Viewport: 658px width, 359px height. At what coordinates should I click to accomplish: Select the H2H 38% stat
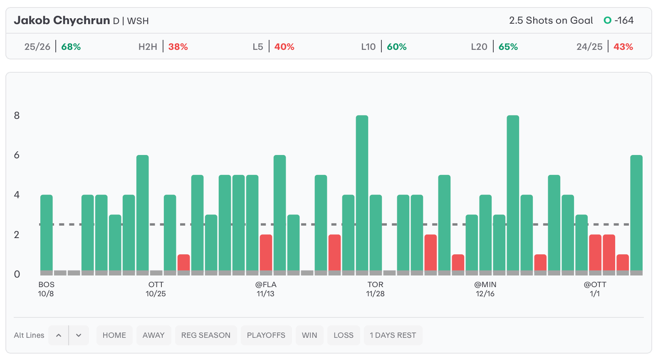click(x=163, y=47)
